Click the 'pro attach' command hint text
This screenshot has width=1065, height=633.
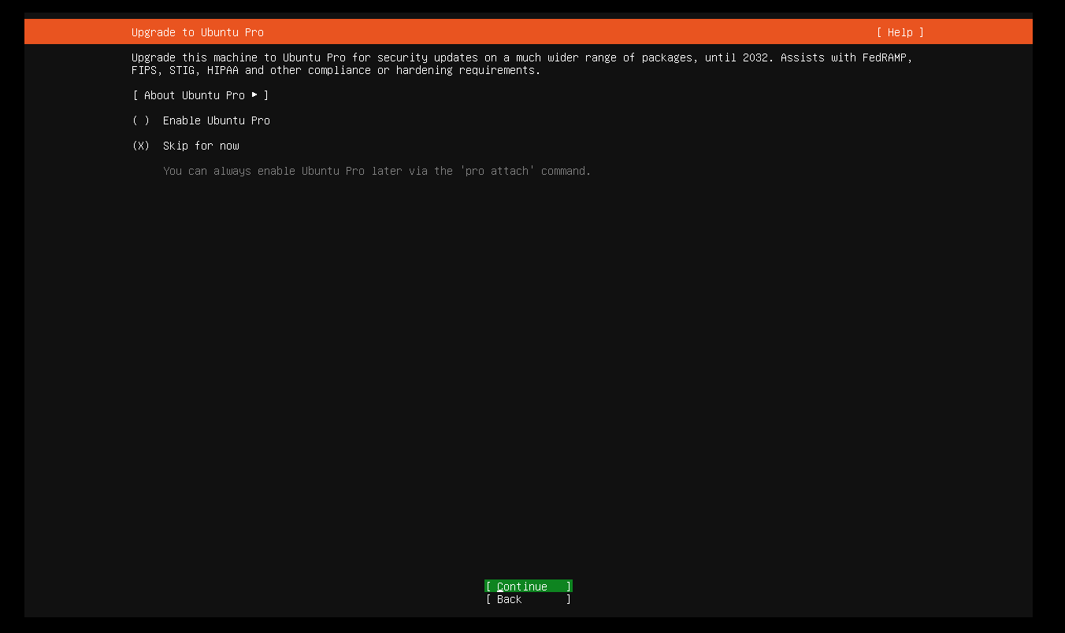pyautogui.click(x=377, y=171)
